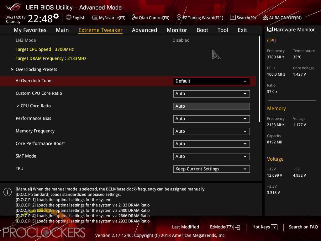Click +12V reading 12.099 V

pos(275,175)
